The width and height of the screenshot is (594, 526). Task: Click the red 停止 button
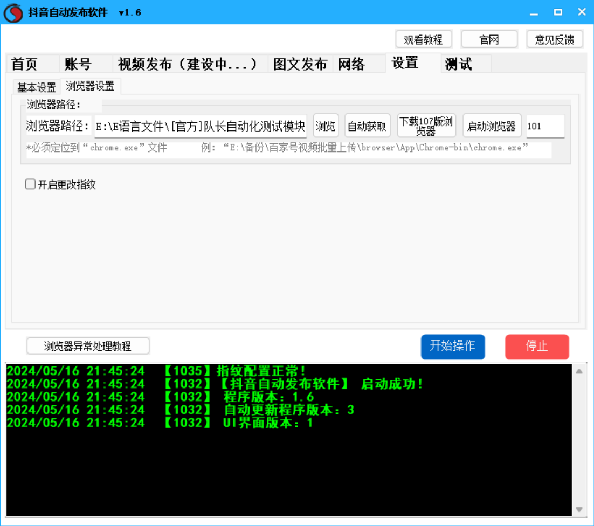tap(537, 346)
